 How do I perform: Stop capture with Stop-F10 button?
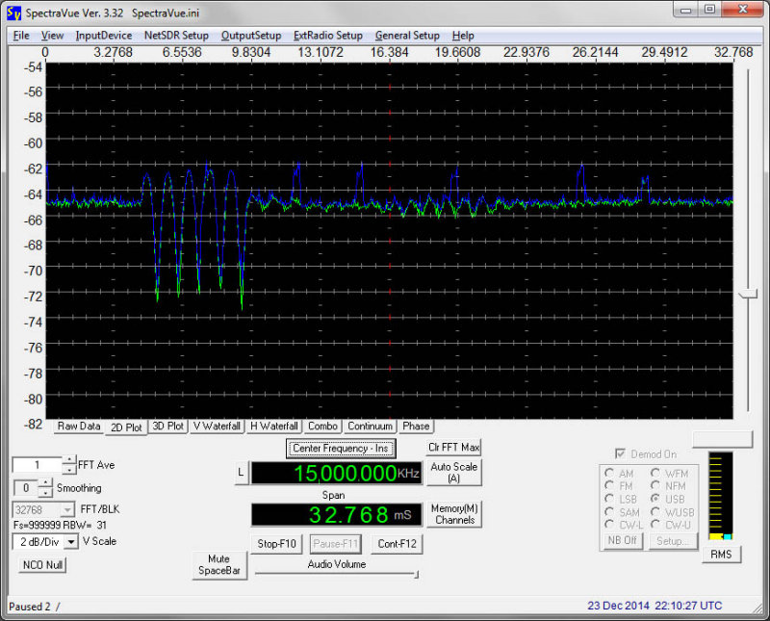276,544
